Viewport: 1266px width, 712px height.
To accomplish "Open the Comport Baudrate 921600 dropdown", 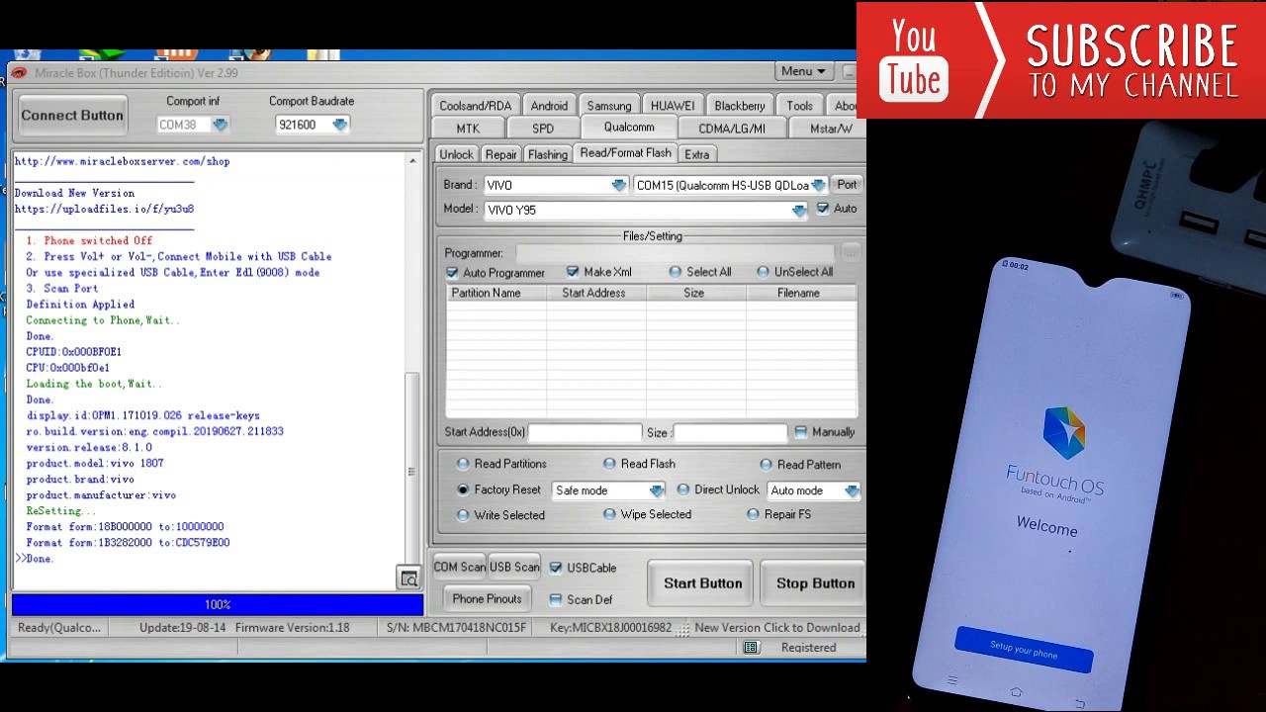I will tap(340, 125).
